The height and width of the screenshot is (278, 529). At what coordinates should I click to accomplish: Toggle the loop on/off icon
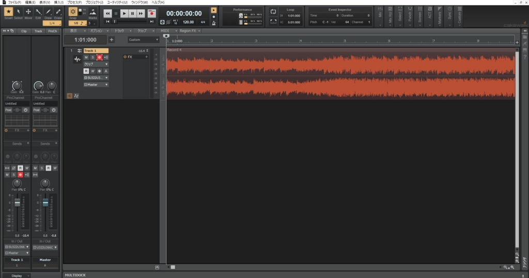273,11
